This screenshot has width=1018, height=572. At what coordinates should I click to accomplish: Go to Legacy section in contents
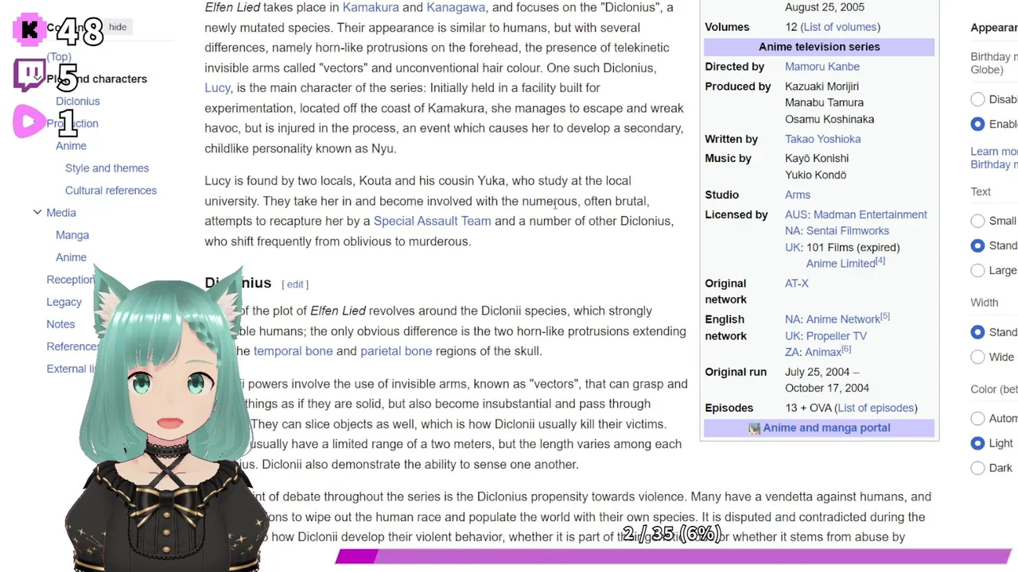64,302
